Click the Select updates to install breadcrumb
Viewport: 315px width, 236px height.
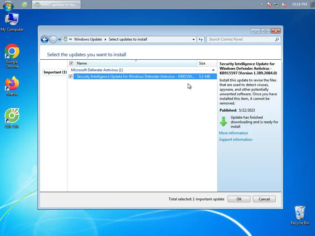click(x=128, y=39)
